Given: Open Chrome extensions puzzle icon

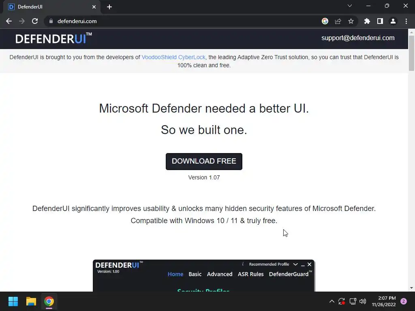Looking at the screenshot, I should point(367,21).
